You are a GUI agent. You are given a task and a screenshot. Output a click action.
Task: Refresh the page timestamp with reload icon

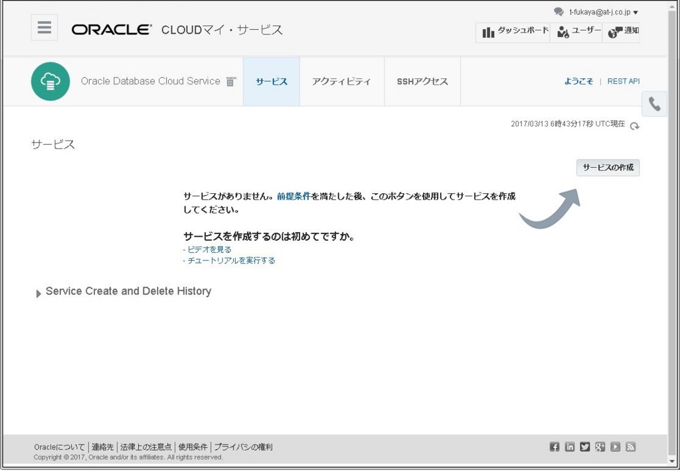[634, 126]
